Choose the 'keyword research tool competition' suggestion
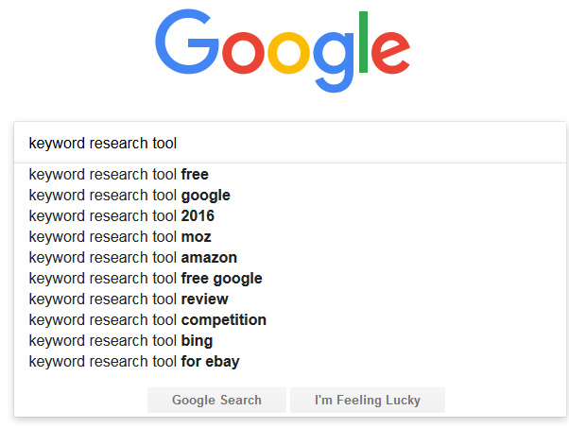The height and width of the screenshot is (428, 569). [x=147, y=320]
